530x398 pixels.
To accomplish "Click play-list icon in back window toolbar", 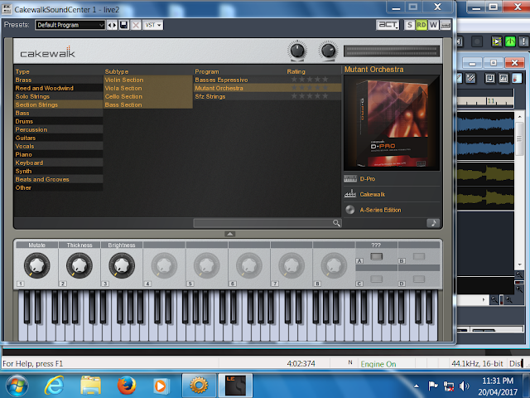I will [497, 41].
